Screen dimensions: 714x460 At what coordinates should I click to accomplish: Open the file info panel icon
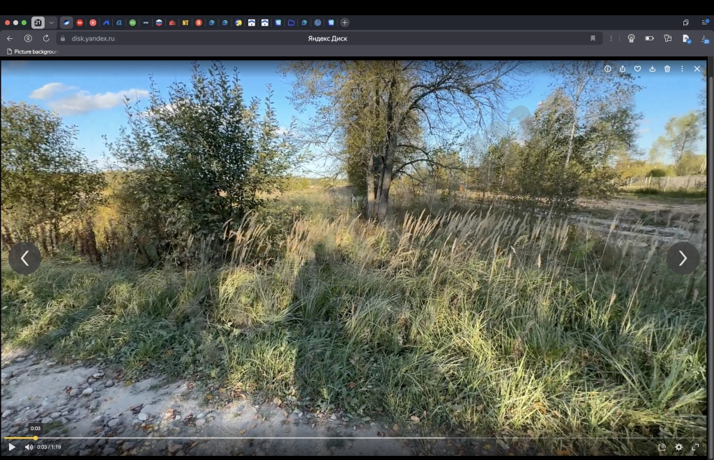pyautogui.click(x=607, y=69)
